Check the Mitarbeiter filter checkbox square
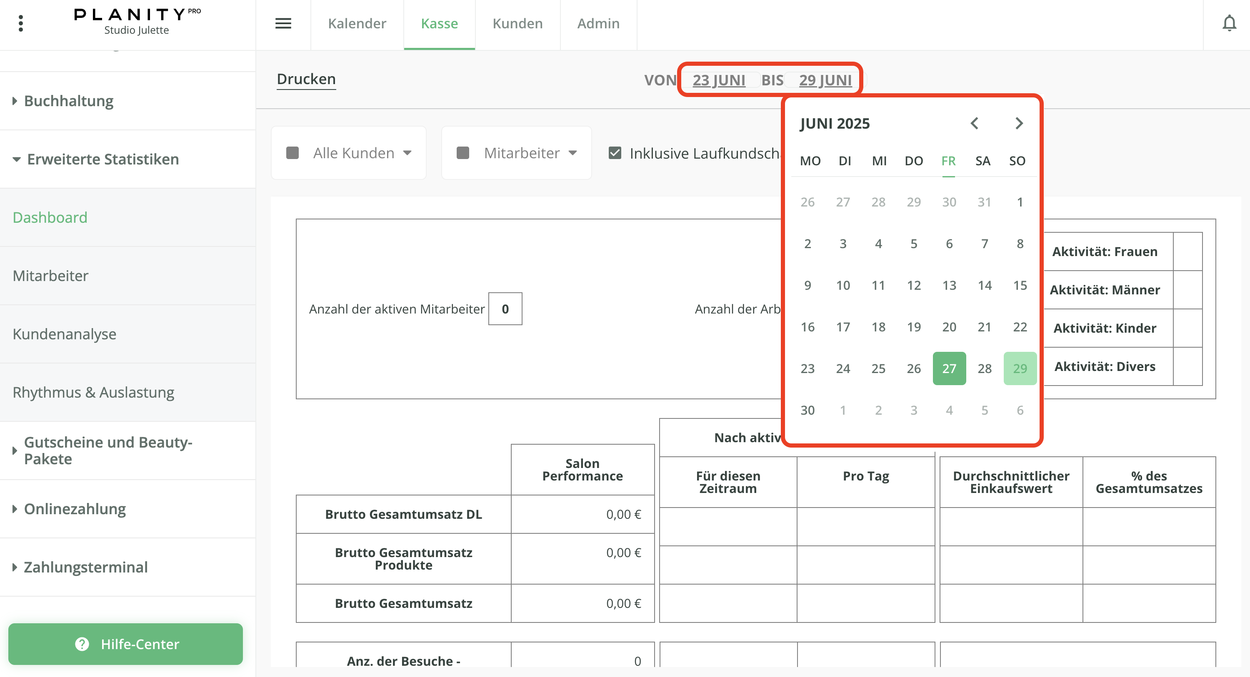 (463, 153)
